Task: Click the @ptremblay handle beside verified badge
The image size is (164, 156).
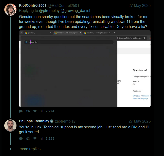Action: coord(65,121)
